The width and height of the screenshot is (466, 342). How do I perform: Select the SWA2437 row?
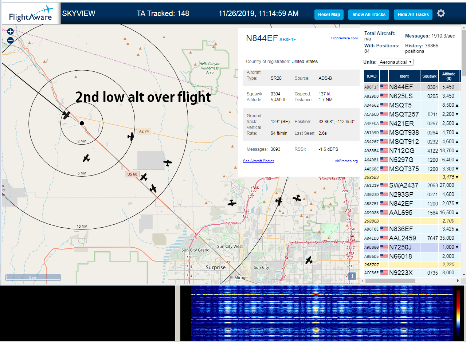(412, 185)
